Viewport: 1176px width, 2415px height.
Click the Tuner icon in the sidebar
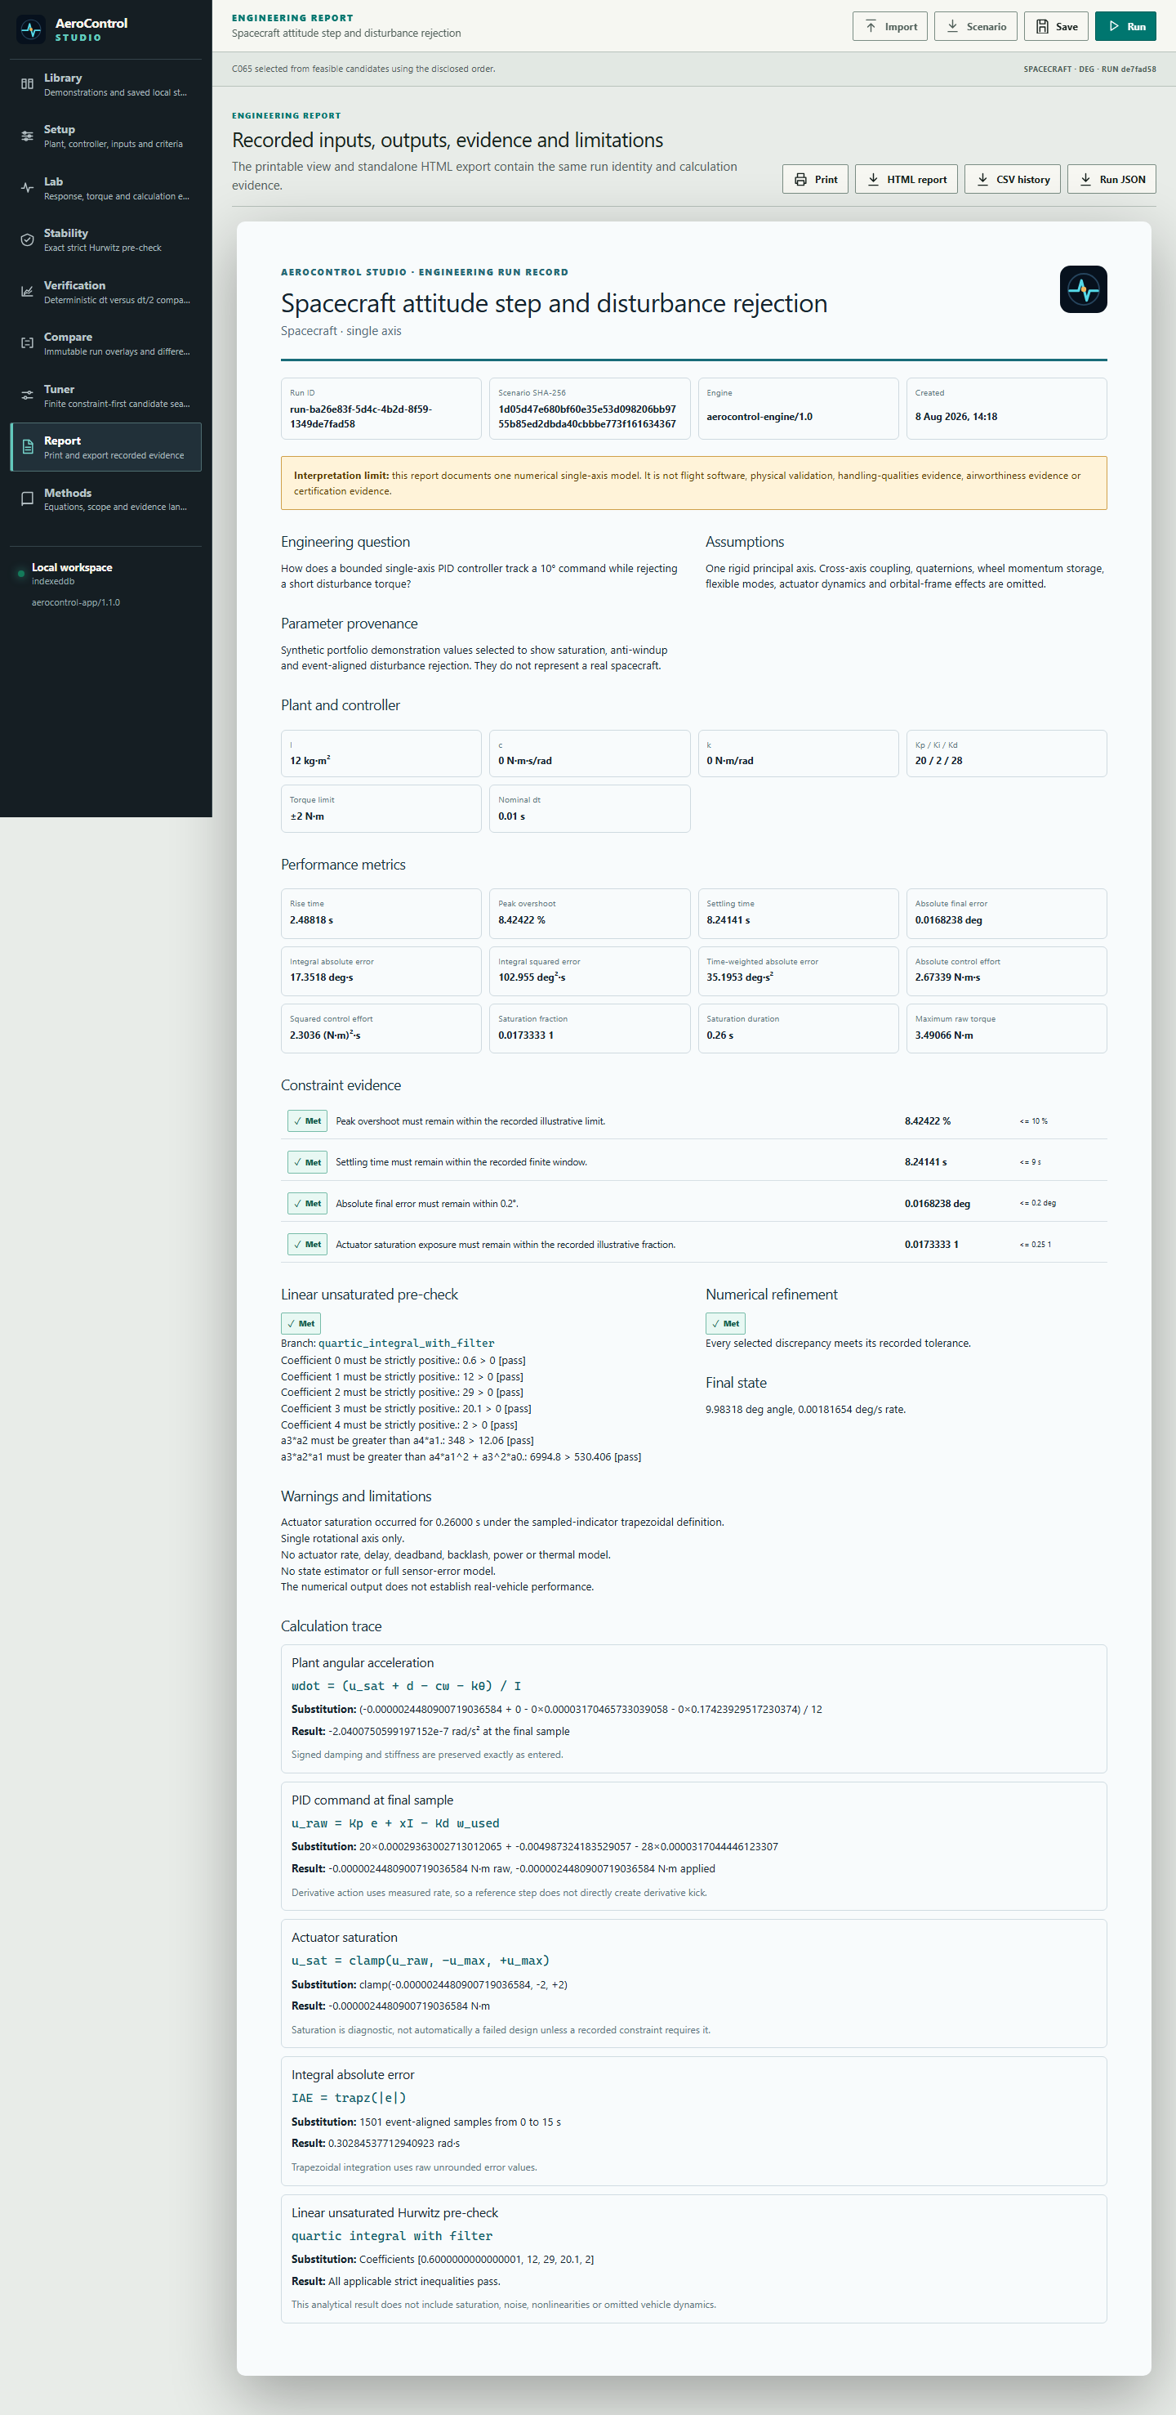[27, 396]
